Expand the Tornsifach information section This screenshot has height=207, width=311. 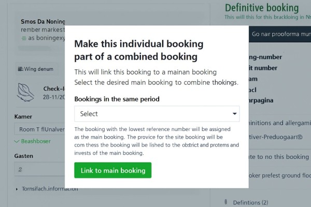click(18, 188)
